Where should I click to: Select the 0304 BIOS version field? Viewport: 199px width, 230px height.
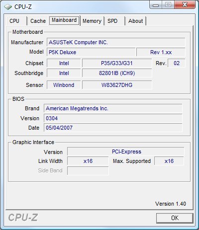click(x=113, y=118)
